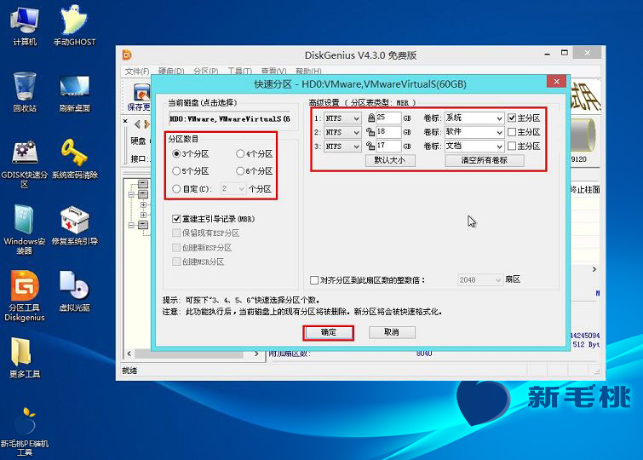The image size is (643, 460).
Task: Open the 2048 sector alignment dropdown
Action: [x=479, y=280]
